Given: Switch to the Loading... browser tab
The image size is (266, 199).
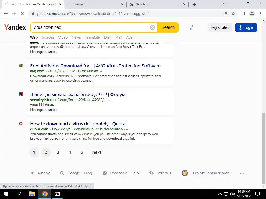Looking at the screenshot, I should click(95, 4).
